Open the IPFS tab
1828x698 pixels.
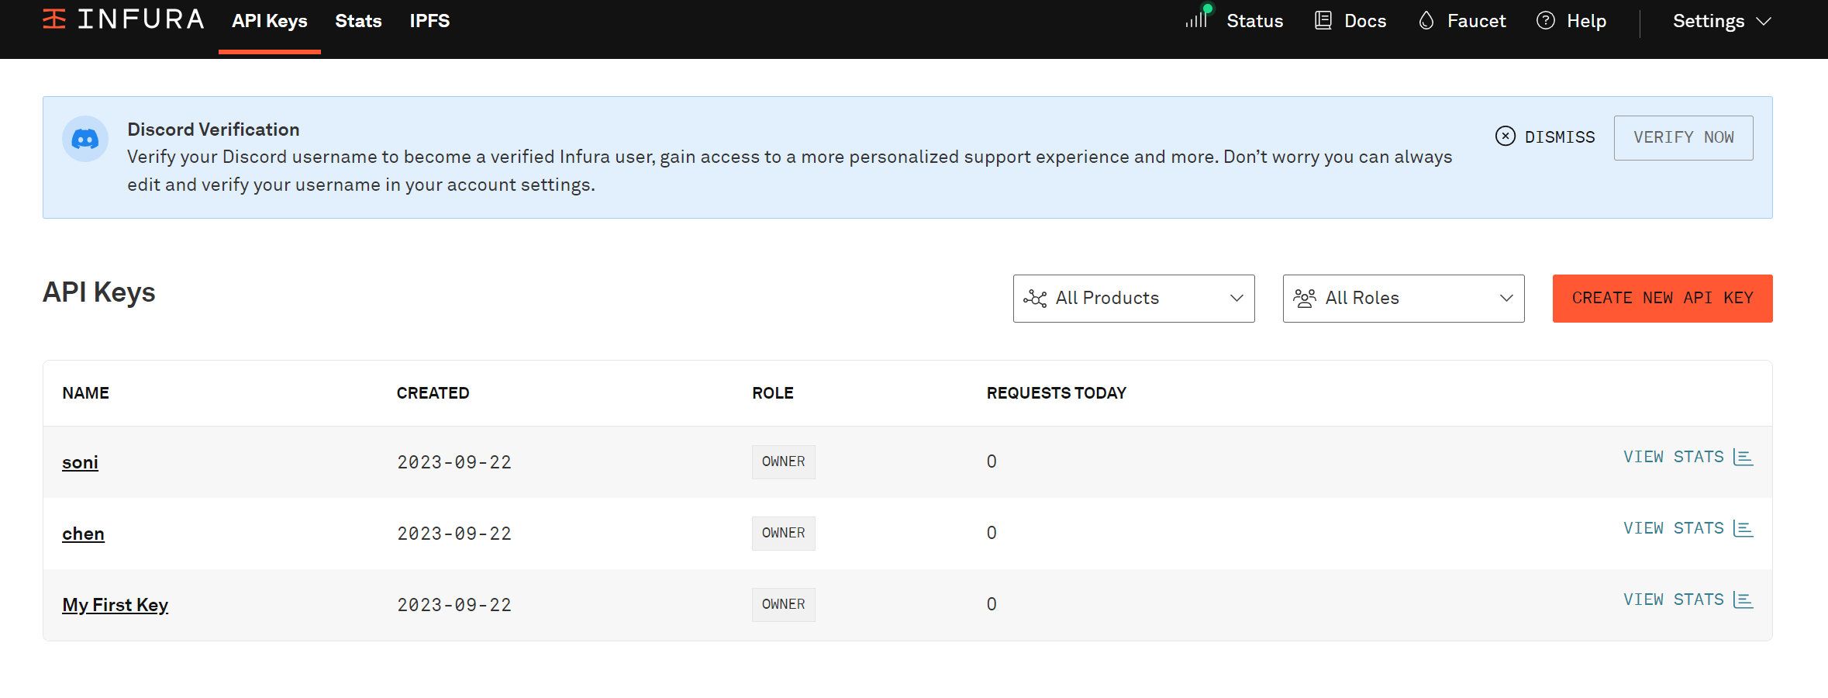[x=429, y=21]
